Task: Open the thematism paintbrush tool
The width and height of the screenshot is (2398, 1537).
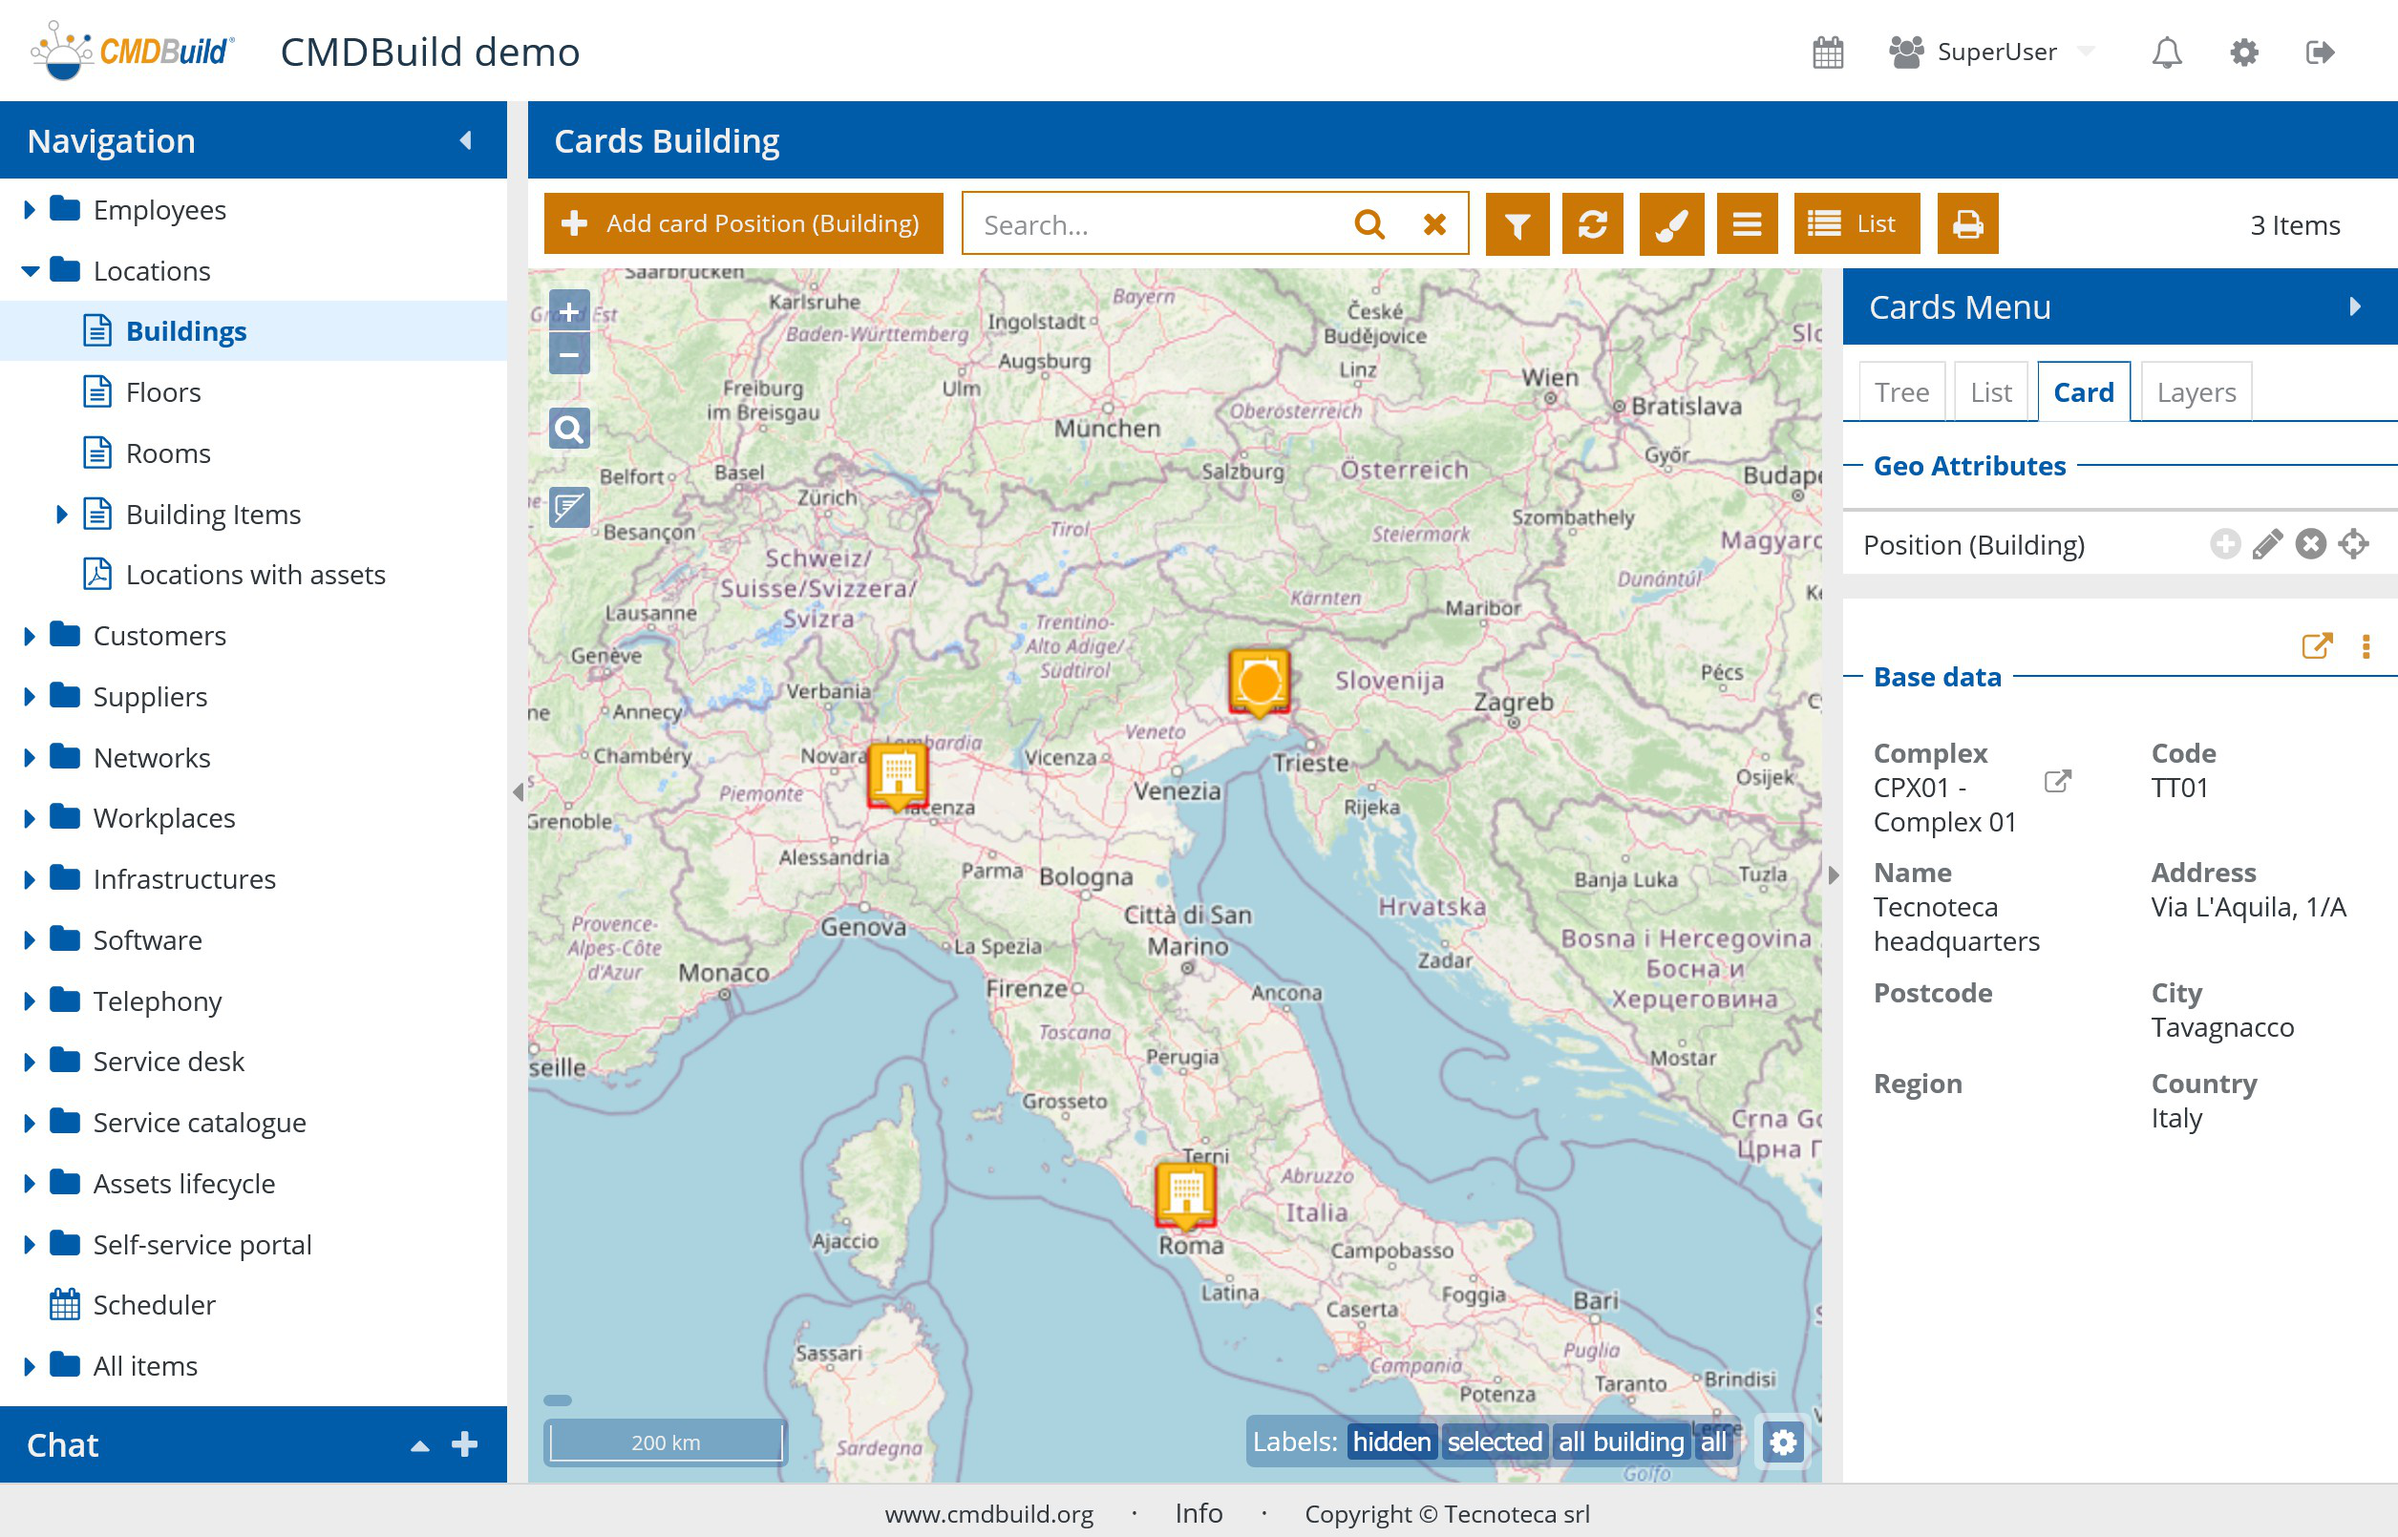Action: pyautogui.click(x=1670, y=224)
